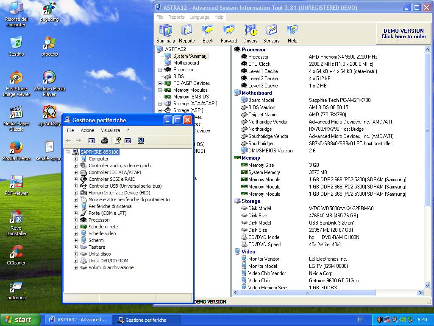This screenshot has height=326, width=434.
Task: Click the Back navigation icon
Action: [x=208, y=34]
